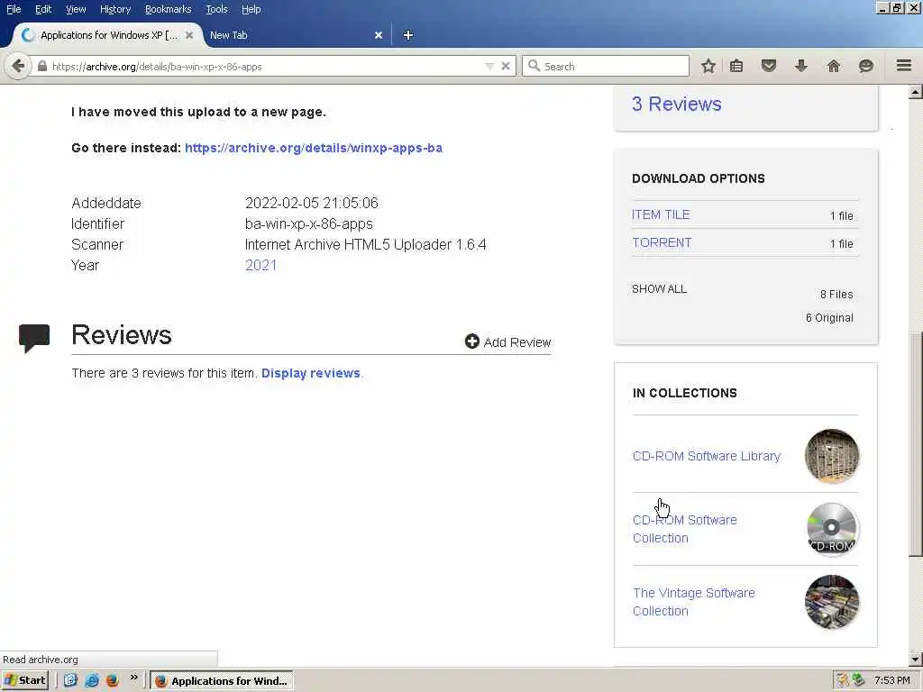The image size is (923, 692).
Task: Open the Bookmarks menu
Action: click(169, 9)
